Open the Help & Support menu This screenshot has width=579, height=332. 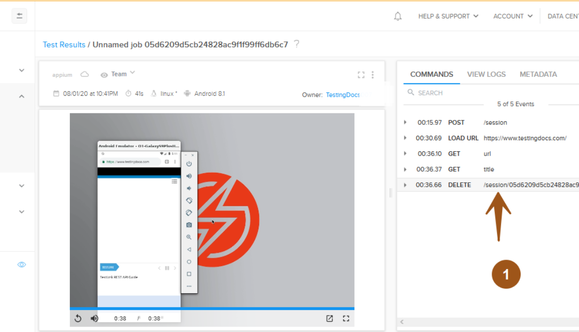click(448, 16)
